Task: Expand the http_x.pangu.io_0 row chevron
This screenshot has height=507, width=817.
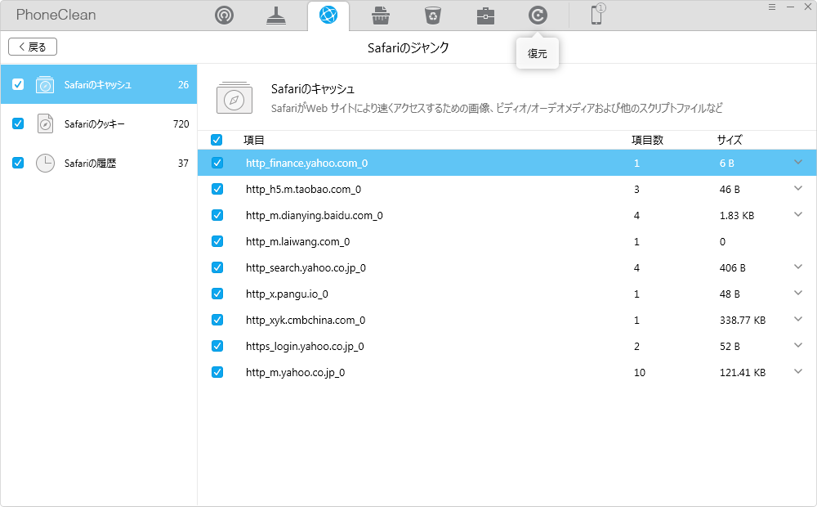Action: tap(798, 293)
